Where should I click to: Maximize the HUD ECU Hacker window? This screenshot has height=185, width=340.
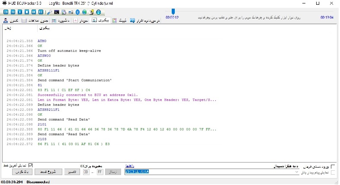pyautogui.click(x=318, y=3)
